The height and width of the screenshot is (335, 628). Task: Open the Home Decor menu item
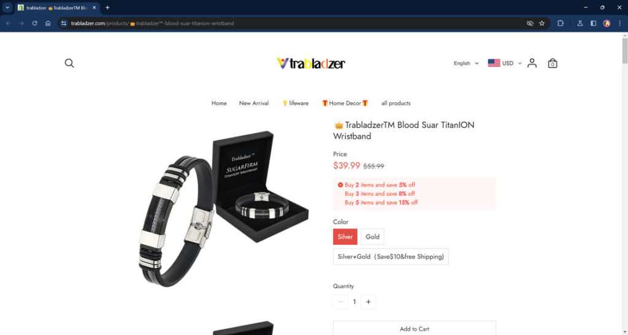point(345,103)
